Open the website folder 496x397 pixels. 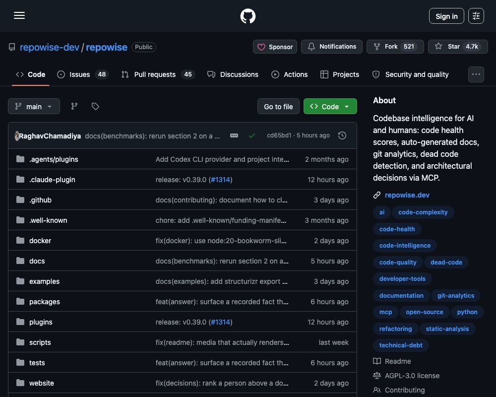(42, 383)
